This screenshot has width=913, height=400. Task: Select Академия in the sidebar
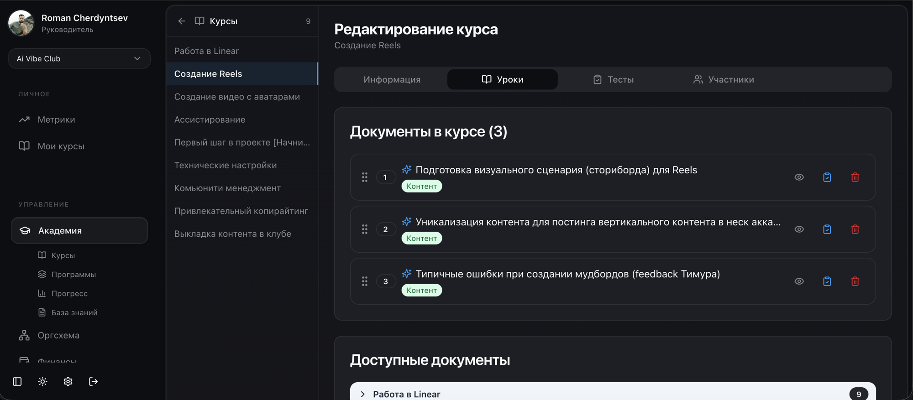[x=79, y=230]
